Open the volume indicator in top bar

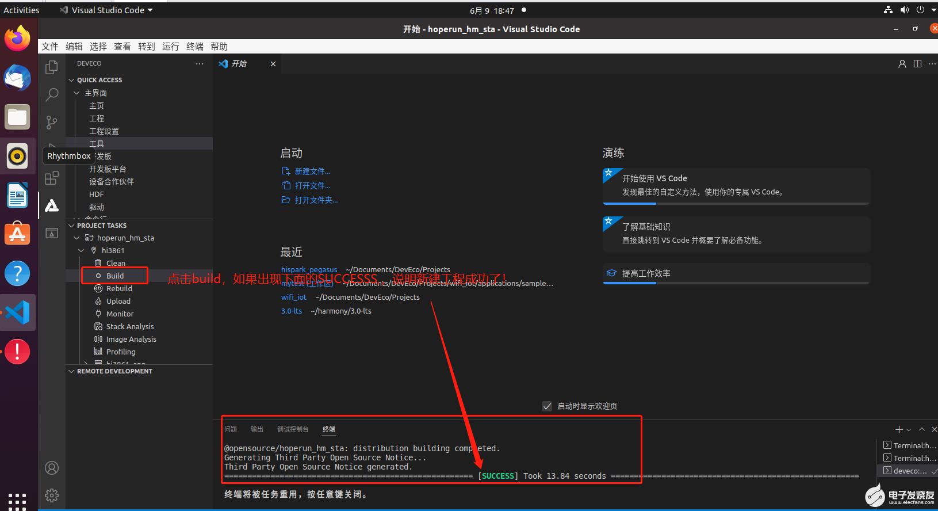pyautogui.click(x=905, y=10)
